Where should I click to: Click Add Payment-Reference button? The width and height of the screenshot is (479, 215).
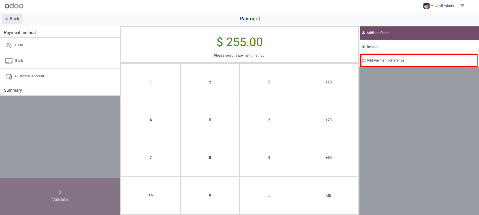click(x=385, y=60)
